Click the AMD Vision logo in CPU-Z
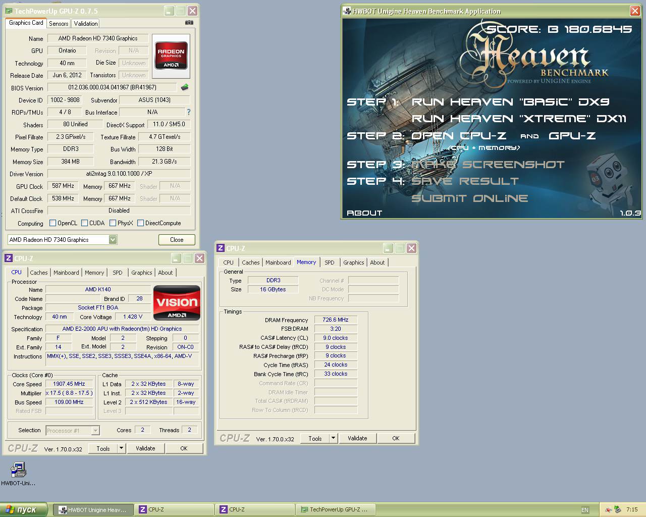The image size is (646, 517). coord(177,303)
